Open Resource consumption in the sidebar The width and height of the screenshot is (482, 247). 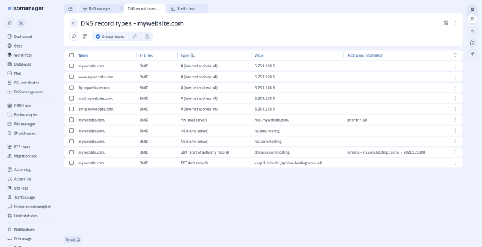point(30,207)
